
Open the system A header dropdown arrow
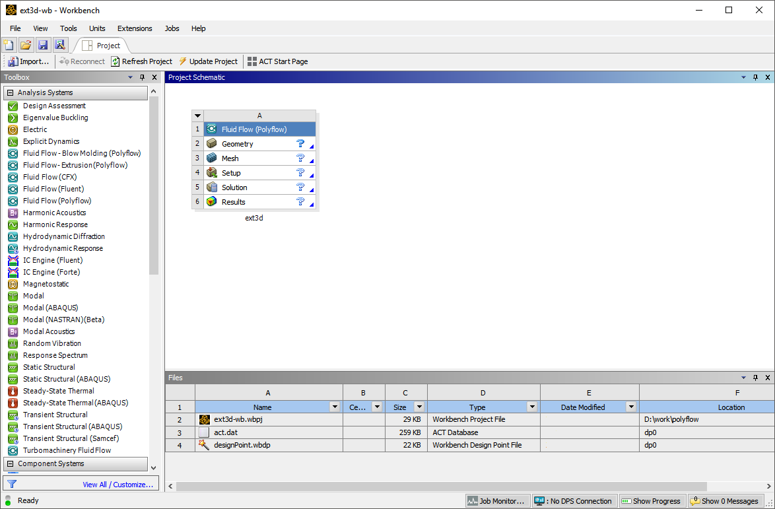(197, 116)
